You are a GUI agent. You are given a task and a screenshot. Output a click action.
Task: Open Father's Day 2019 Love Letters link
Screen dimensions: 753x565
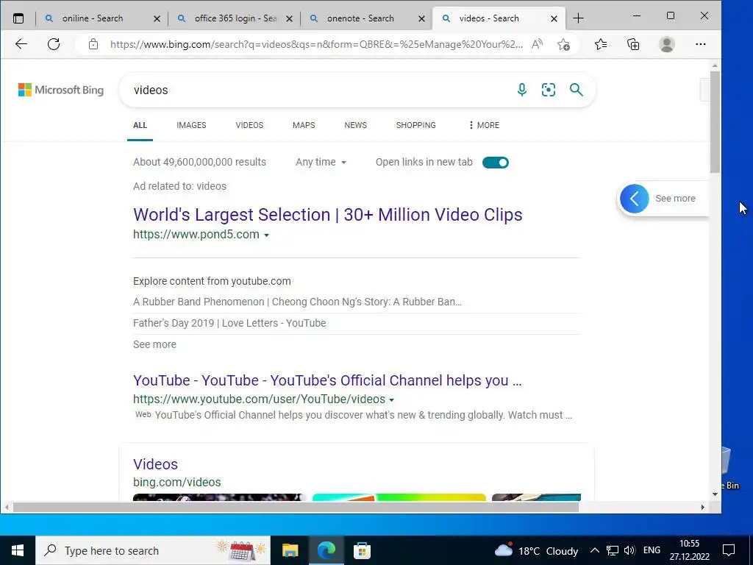click(x=229, y=323)
